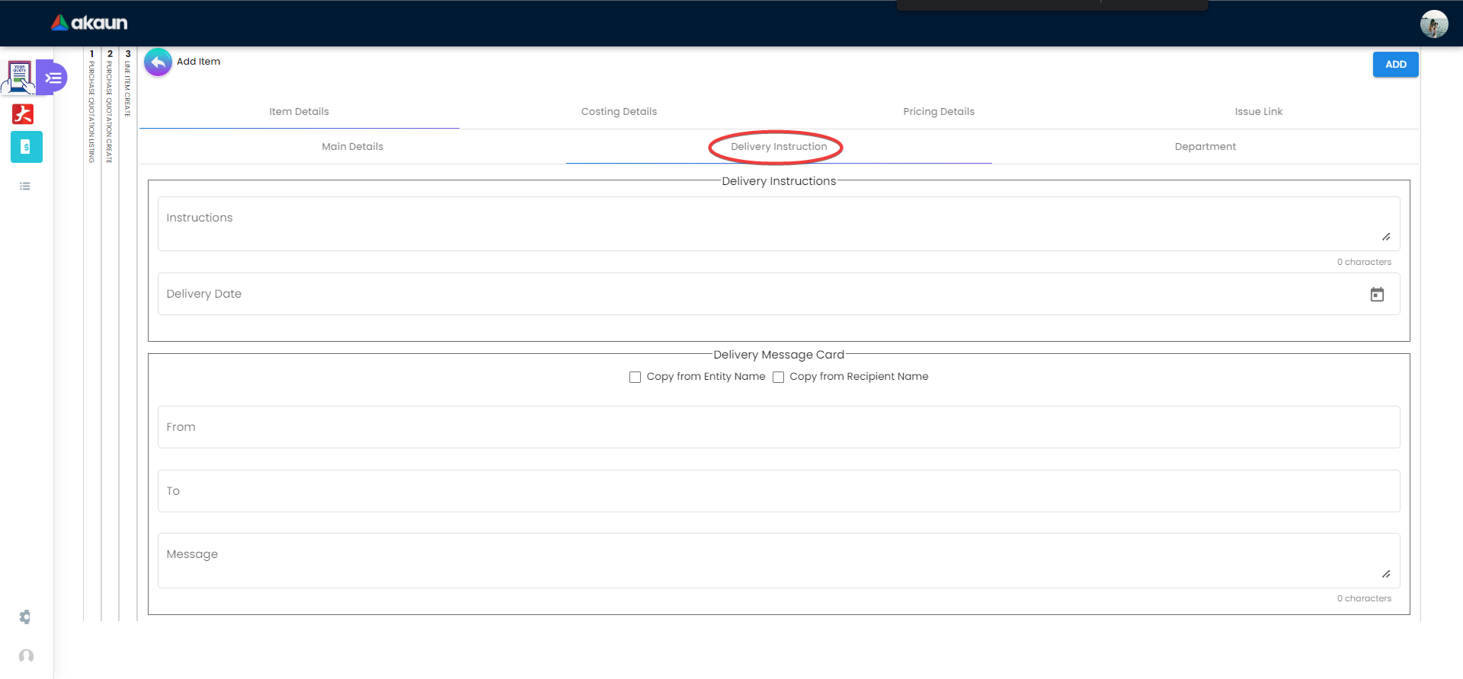Click the grey user icon at sidebar bottom
Viewport: 1463px width, 679px height.
tap(27, 656)
